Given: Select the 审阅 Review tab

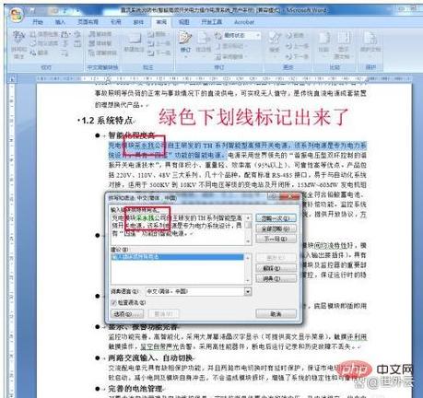Looking at the screenshot, I should 161,22.
